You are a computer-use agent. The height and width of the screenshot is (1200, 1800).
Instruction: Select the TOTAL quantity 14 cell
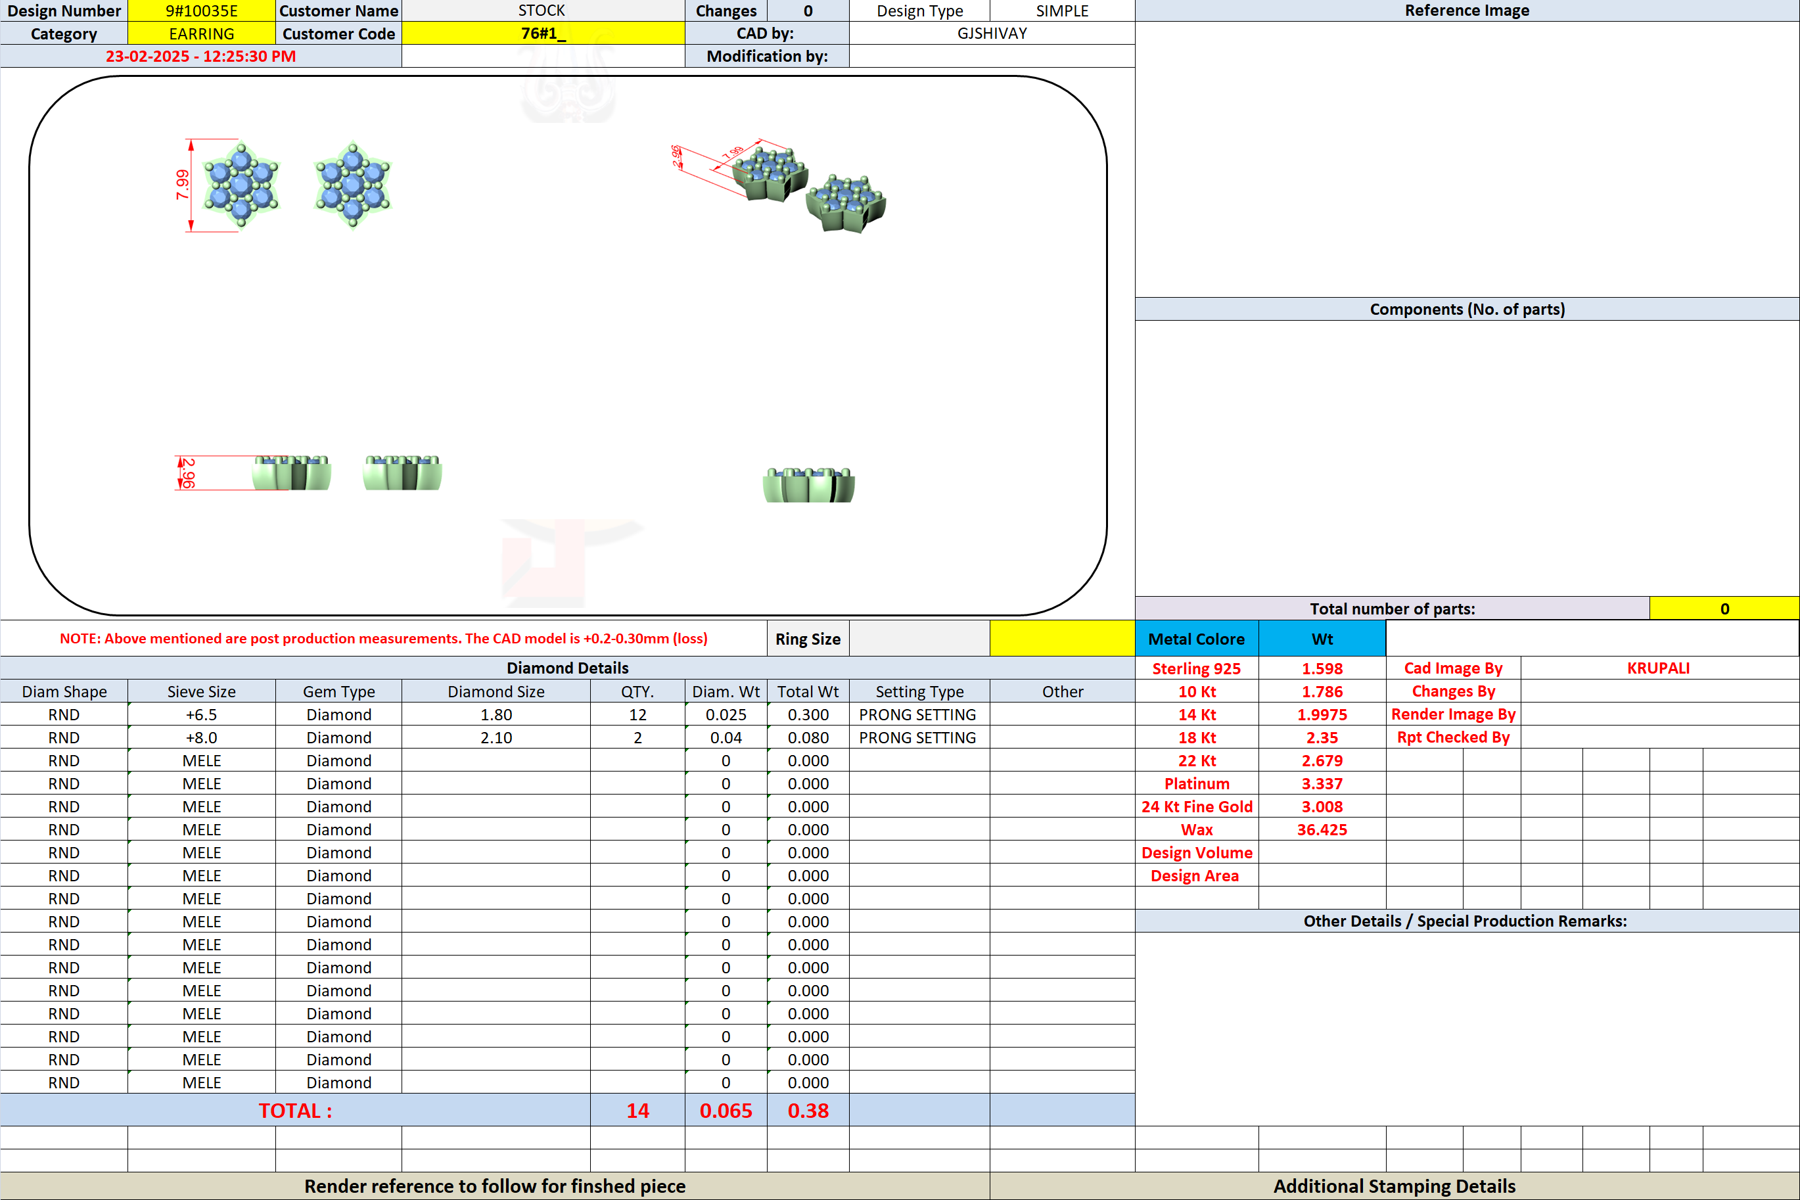(637, 1111)
